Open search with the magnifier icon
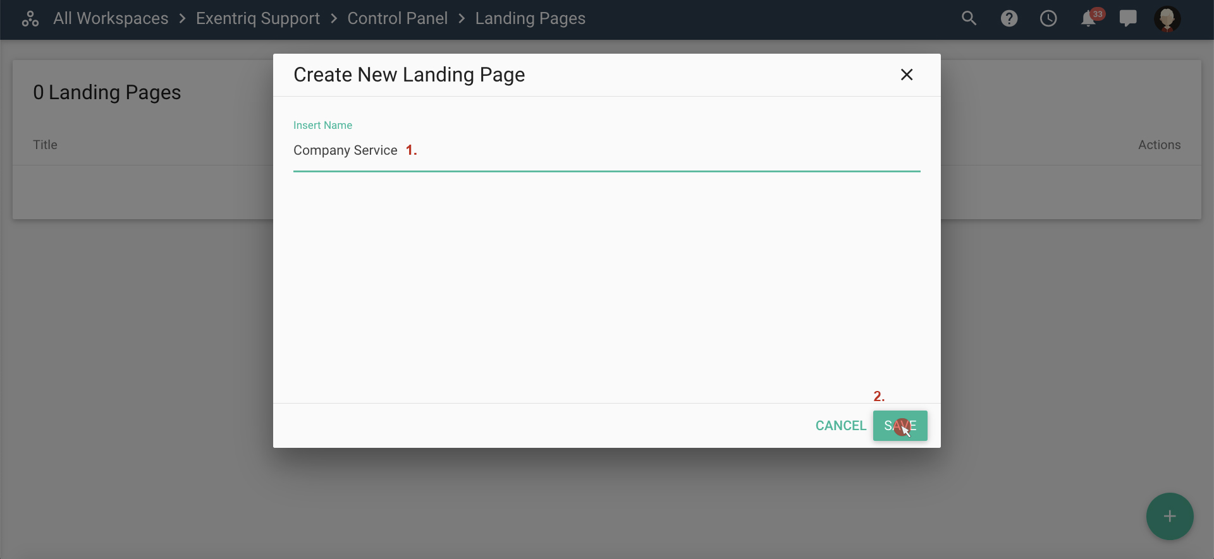 pos(969,19)
